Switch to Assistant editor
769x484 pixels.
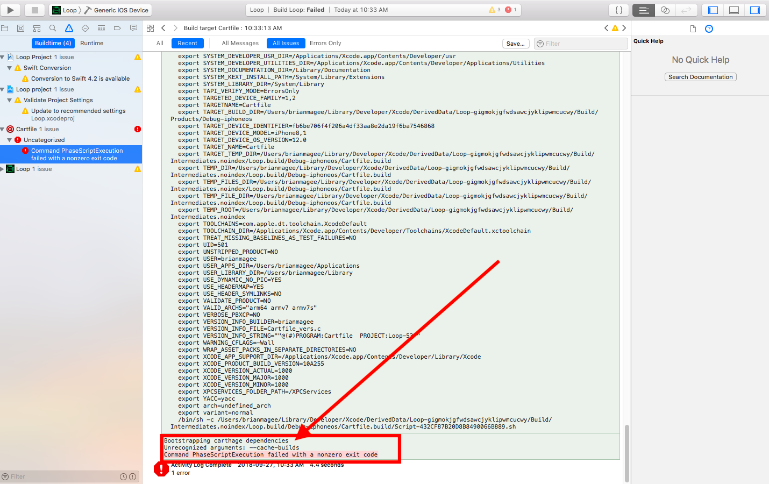[x=665, y=10]
